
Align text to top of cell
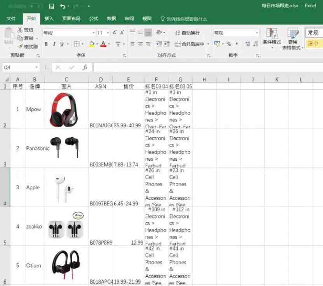[x=133, y=32]
